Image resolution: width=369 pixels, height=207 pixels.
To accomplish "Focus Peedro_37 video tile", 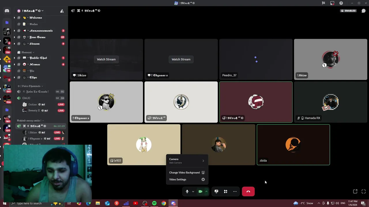I will (256, 59).
